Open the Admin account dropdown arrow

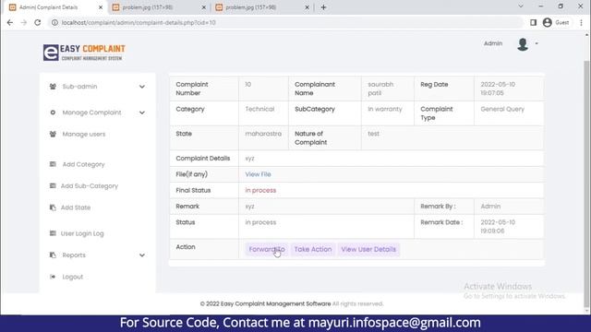[x=537, y=43]
